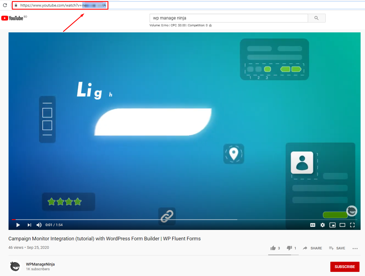Click the '46 views' info text
365x276 pixels.
point(16,247)
